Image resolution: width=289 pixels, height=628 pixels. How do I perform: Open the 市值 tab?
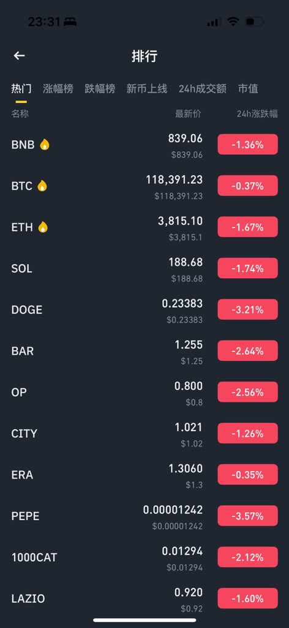pyautogui.click(x=248, y=88)
